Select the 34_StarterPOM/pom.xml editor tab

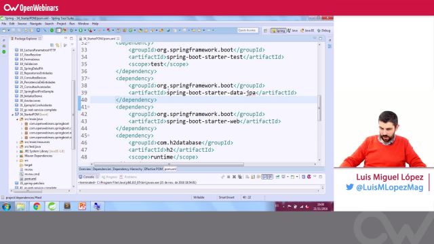pos(100,39)
